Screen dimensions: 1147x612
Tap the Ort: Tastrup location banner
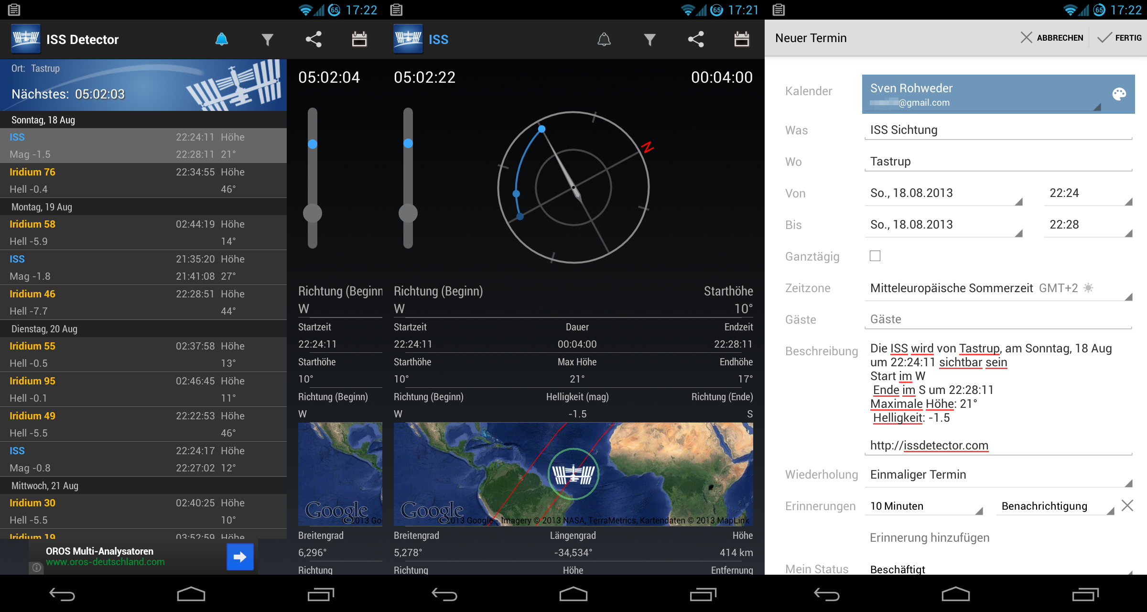coord(143,85)
